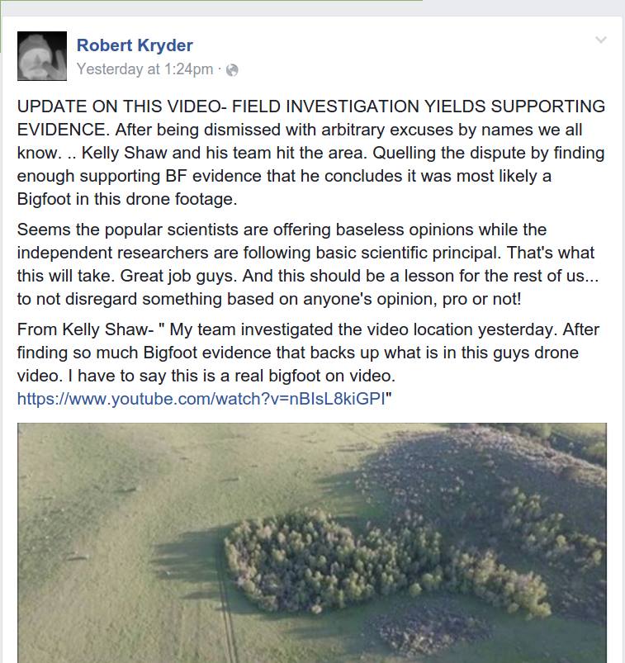Open the post options chevron menu
This screenshot has width=625, height=663.
600,40
